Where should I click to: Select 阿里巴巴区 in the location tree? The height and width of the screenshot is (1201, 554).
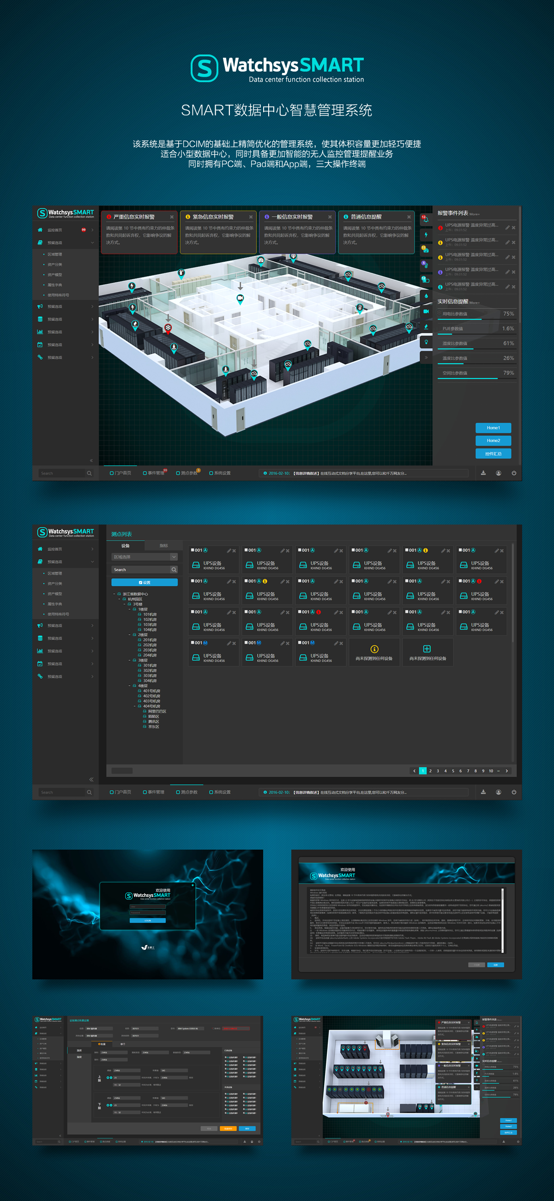(x=157, y=711)
